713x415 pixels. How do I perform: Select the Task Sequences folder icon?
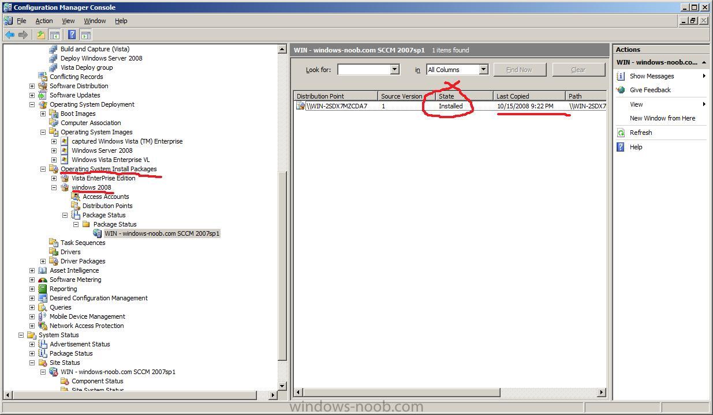pyautogui.click(x=54, y=243)
